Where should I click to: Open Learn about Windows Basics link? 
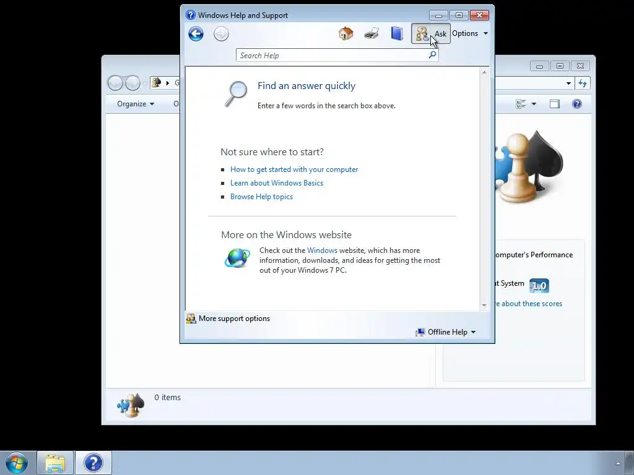pyautogui.click(x=277, y=183)
